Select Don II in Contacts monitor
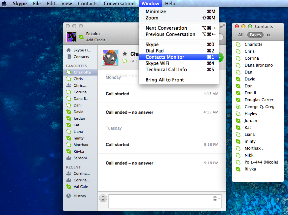Viewport: 288px width, 215px height. pyautogui.click(x=258, y=93)
